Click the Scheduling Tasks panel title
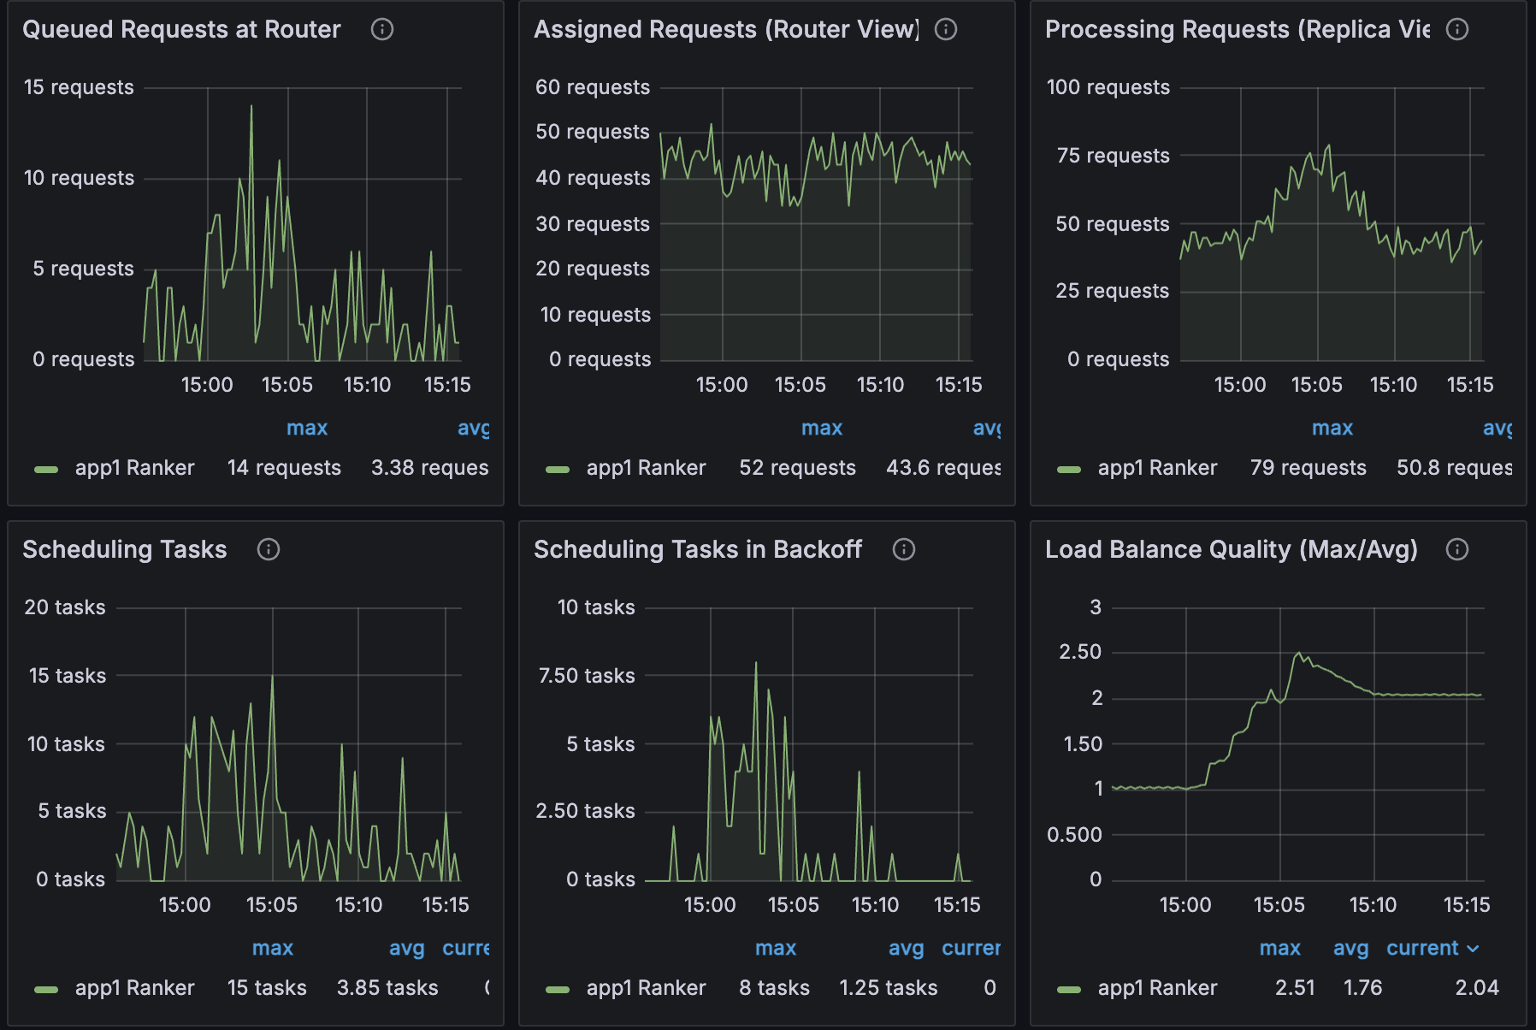This screenshot has width=1536, height=1030. (x=124, y=549)
